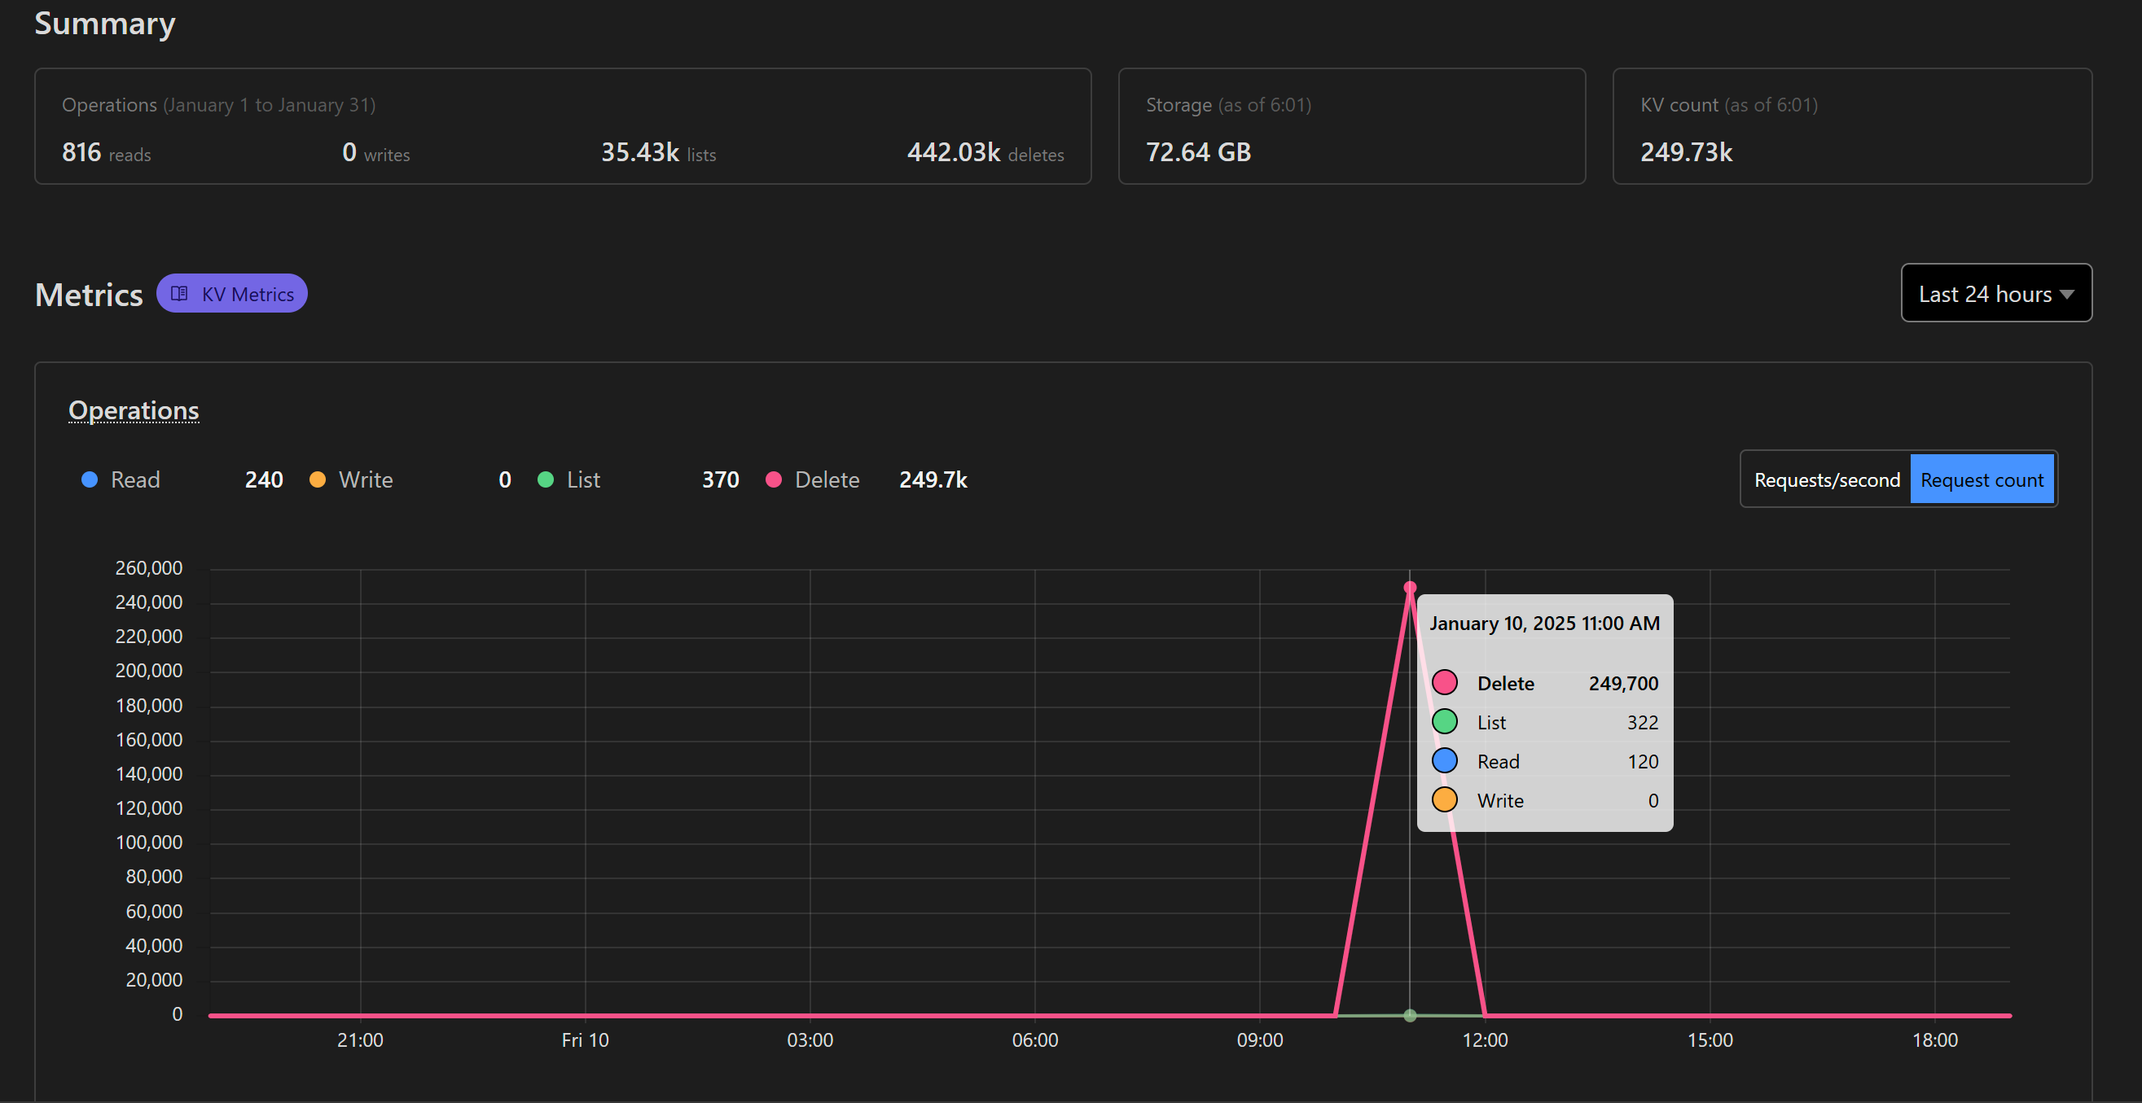Click the pink Delete swatch in tooltip

(x=1444, y=682)
